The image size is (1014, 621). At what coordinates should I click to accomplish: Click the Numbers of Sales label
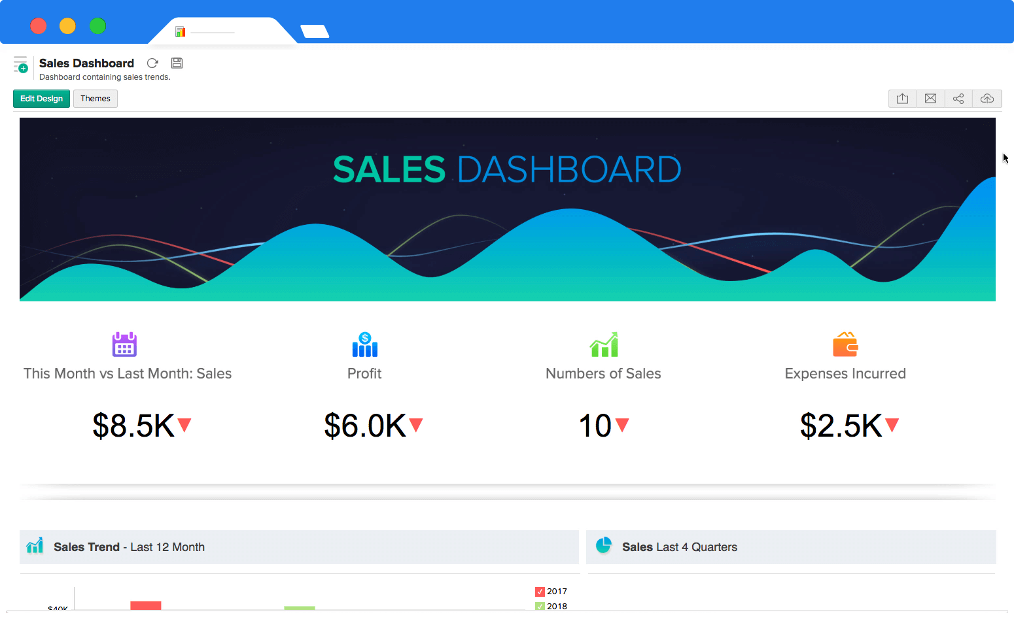pyautogui.click(x=603, y=373)
